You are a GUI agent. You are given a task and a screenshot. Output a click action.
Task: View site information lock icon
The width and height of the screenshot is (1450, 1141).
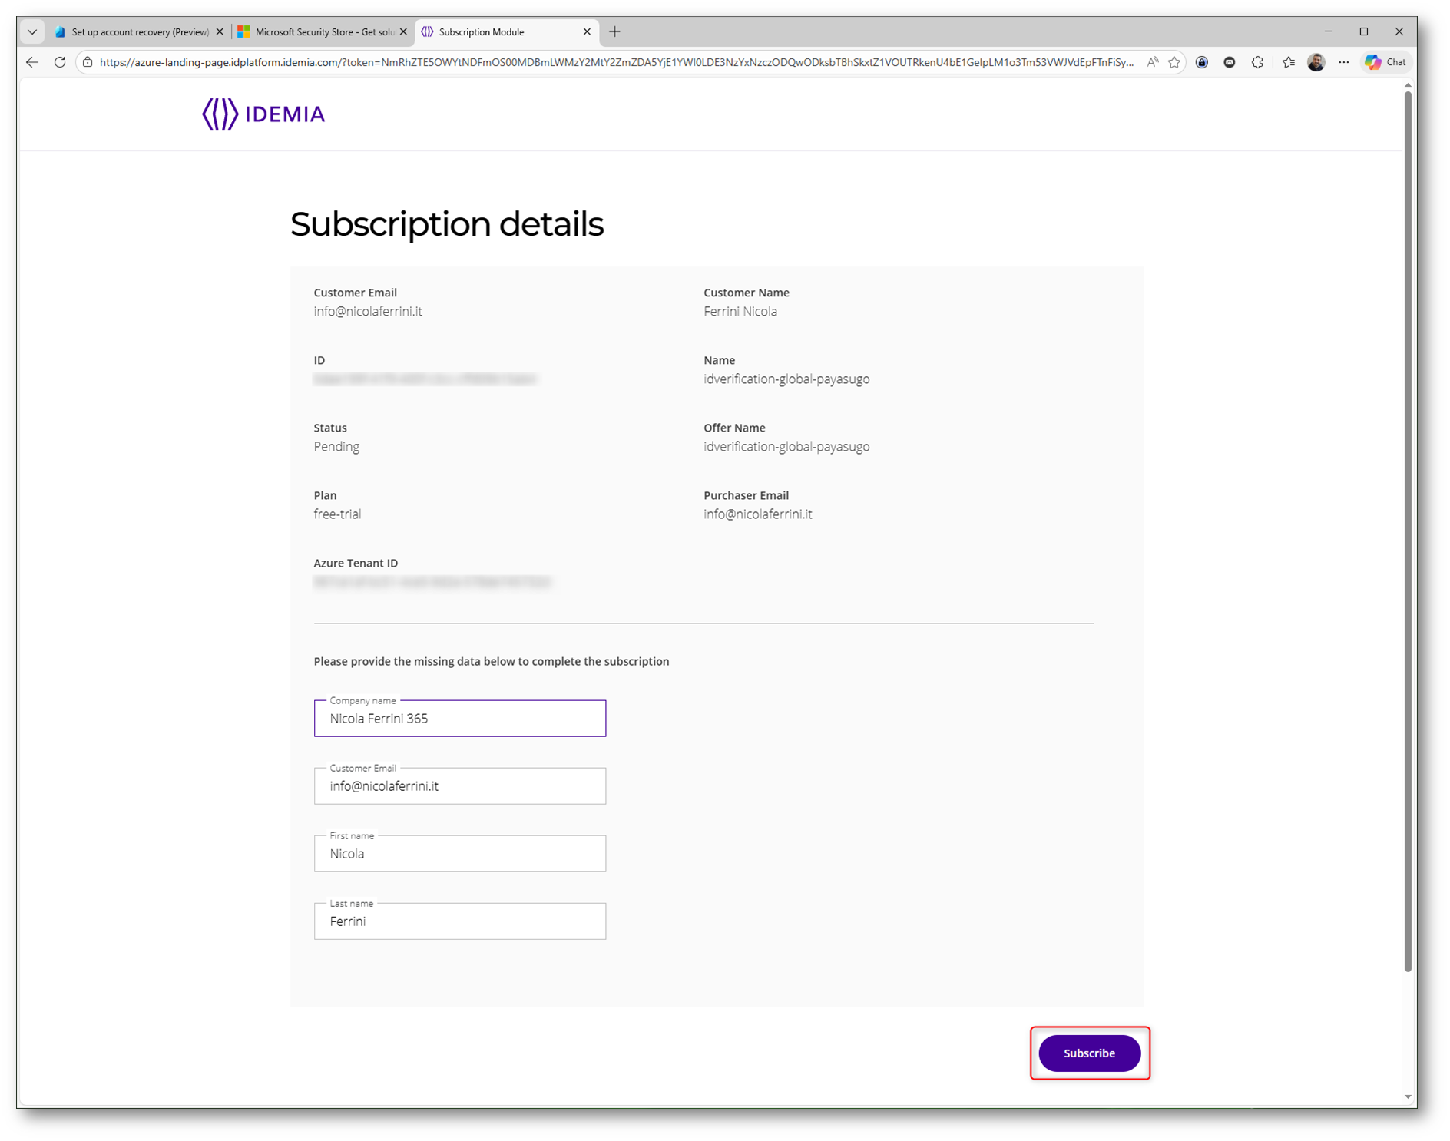(x=88, y=62)
